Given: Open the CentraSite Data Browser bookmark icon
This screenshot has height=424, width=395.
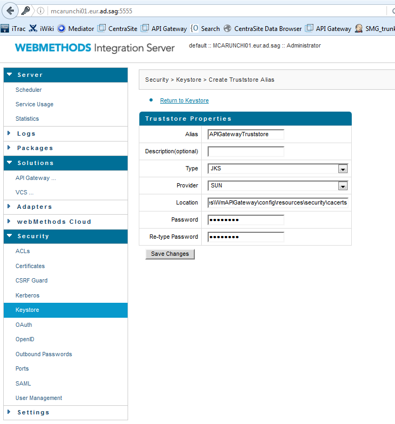Looking at the screenshot, I should (x=227, y=28).
